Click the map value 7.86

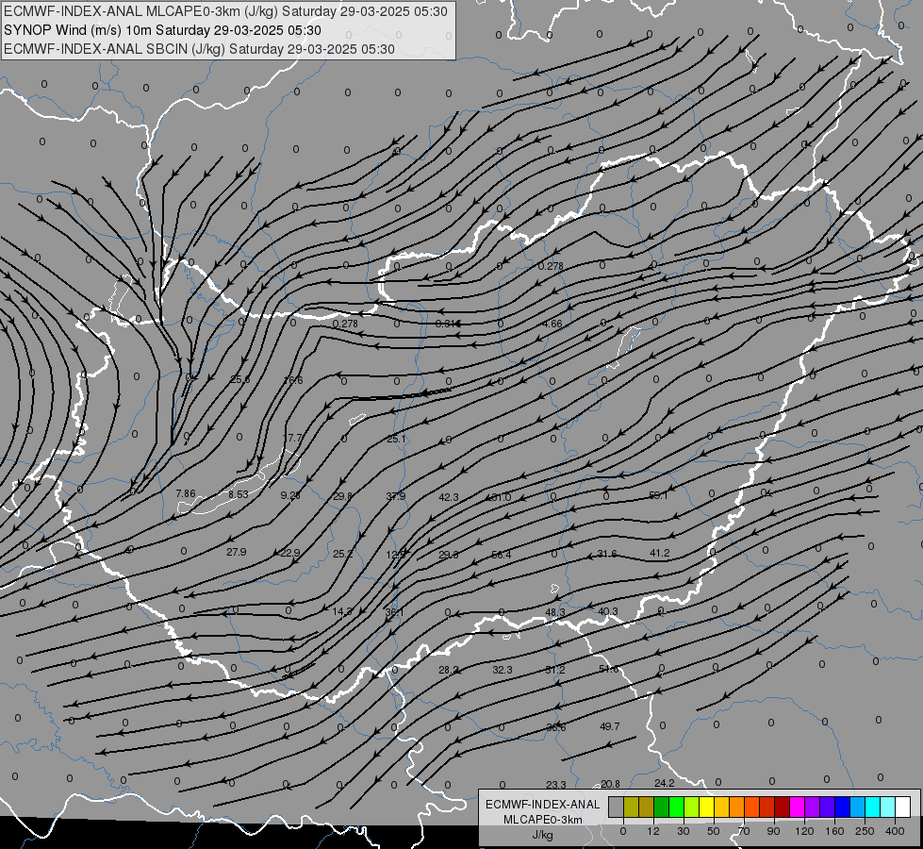coord(186,493)
